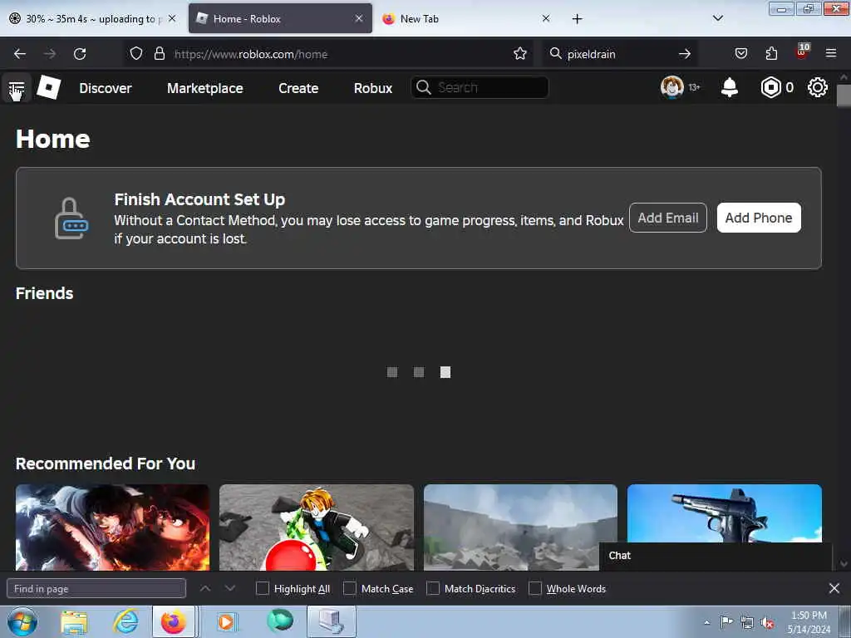Enable Whole Words checkbox
Screen dimensions: 851x638
[x=535, y=588]
